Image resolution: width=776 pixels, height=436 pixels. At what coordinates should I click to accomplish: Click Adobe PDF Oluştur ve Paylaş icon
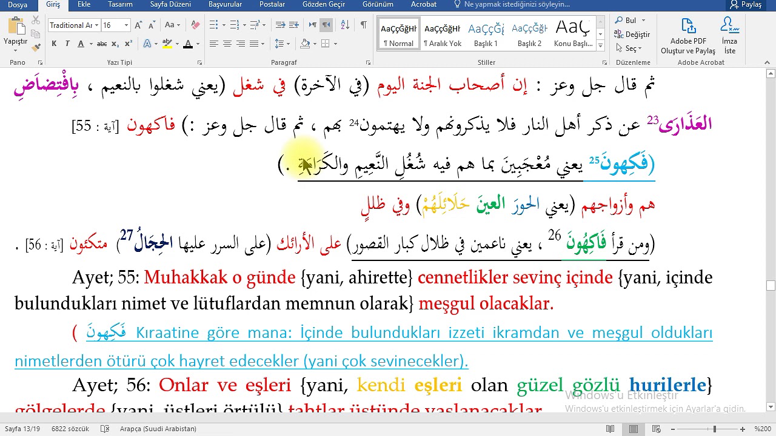688,36
